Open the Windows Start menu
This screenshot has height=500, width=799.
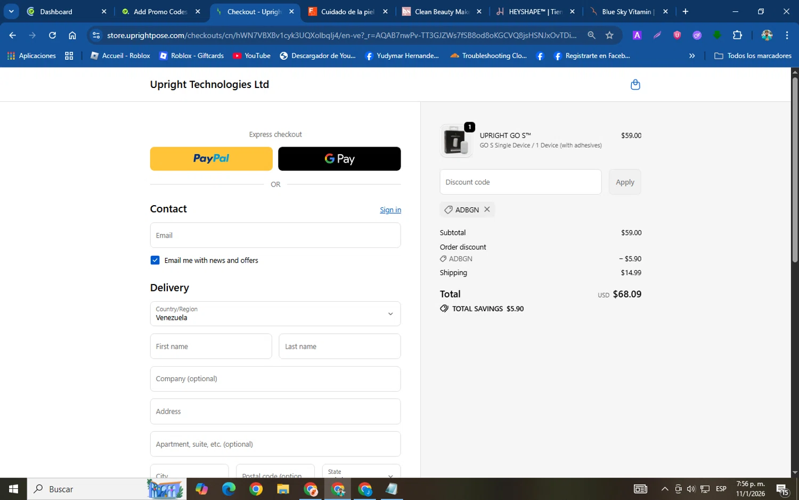pyautogui.click(x=13, y=489)
